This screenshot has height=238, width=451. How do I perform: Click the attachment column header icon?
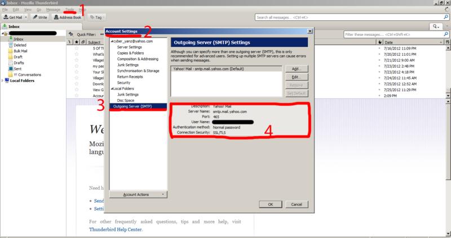83,42
